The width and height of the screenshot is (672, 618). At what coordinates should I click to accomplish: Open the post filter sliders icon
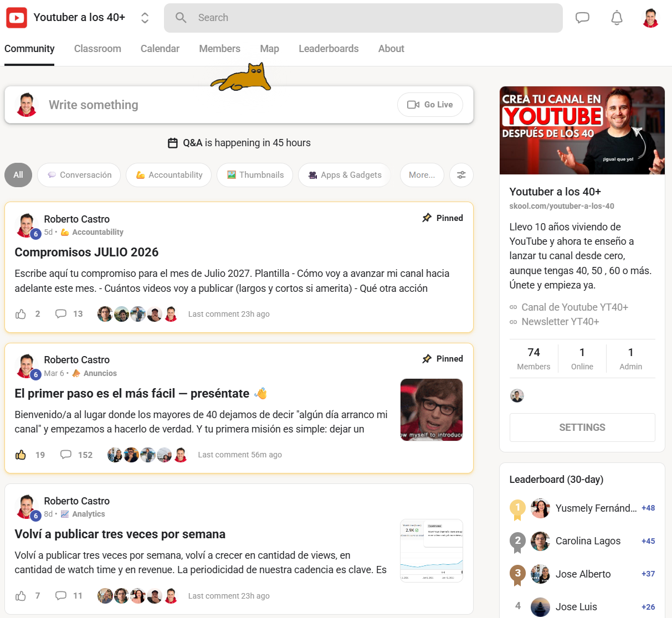point(461,175)
